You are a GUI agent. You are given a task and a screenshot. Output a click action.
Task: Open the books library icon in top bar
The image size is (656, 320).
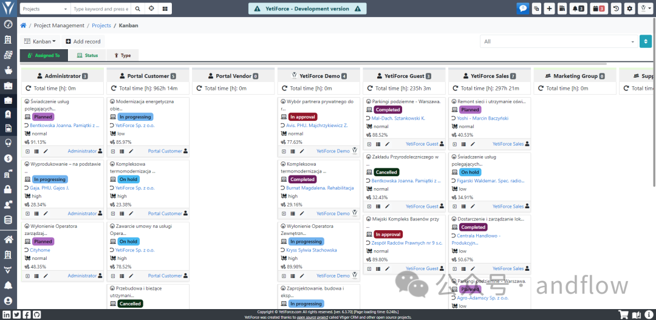pos(562,9)
